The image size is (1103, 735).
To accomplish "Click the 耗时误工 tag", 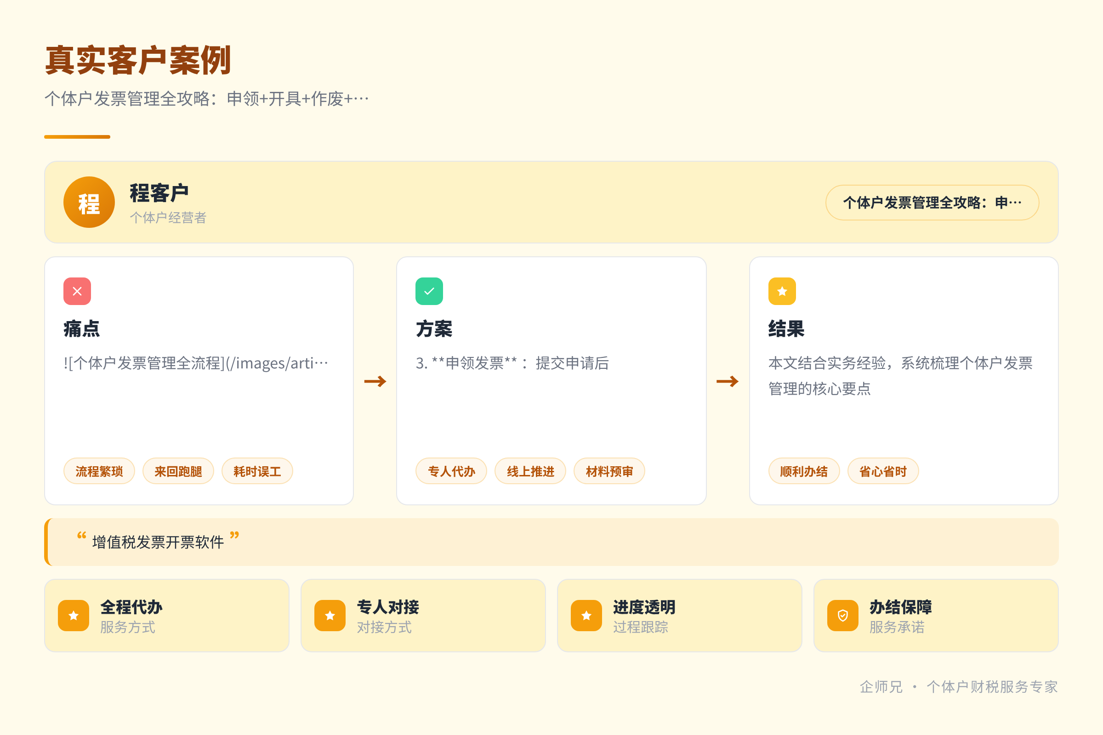I will point(257,470).
